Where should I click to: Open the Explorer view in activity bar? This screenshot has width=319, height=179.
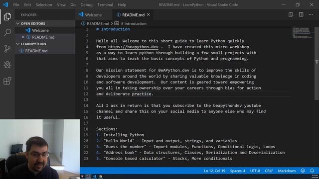point(7,16)
